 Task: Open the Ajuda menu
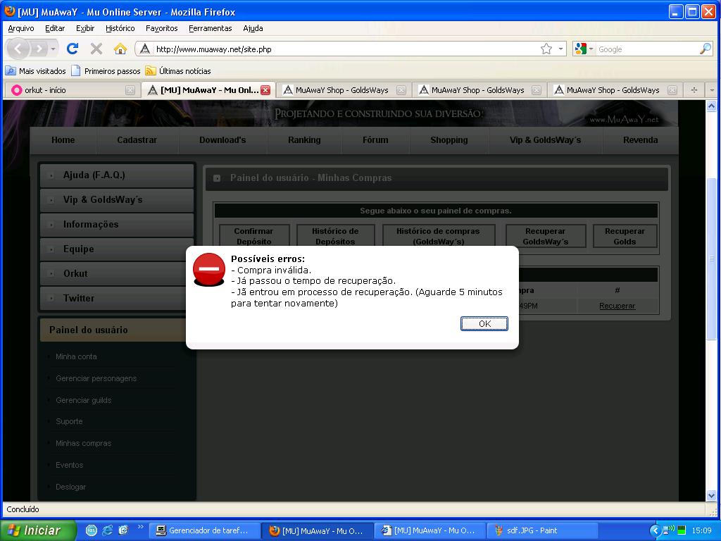tap(253, 28)
